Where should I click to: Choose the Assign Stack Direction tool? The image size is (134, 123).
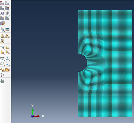pos(2,23)
